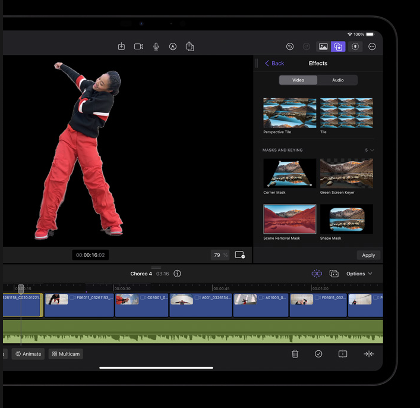Redo the dimmed action
The width and height of the screenshot is (420, 408).
(x=306, y=46)
